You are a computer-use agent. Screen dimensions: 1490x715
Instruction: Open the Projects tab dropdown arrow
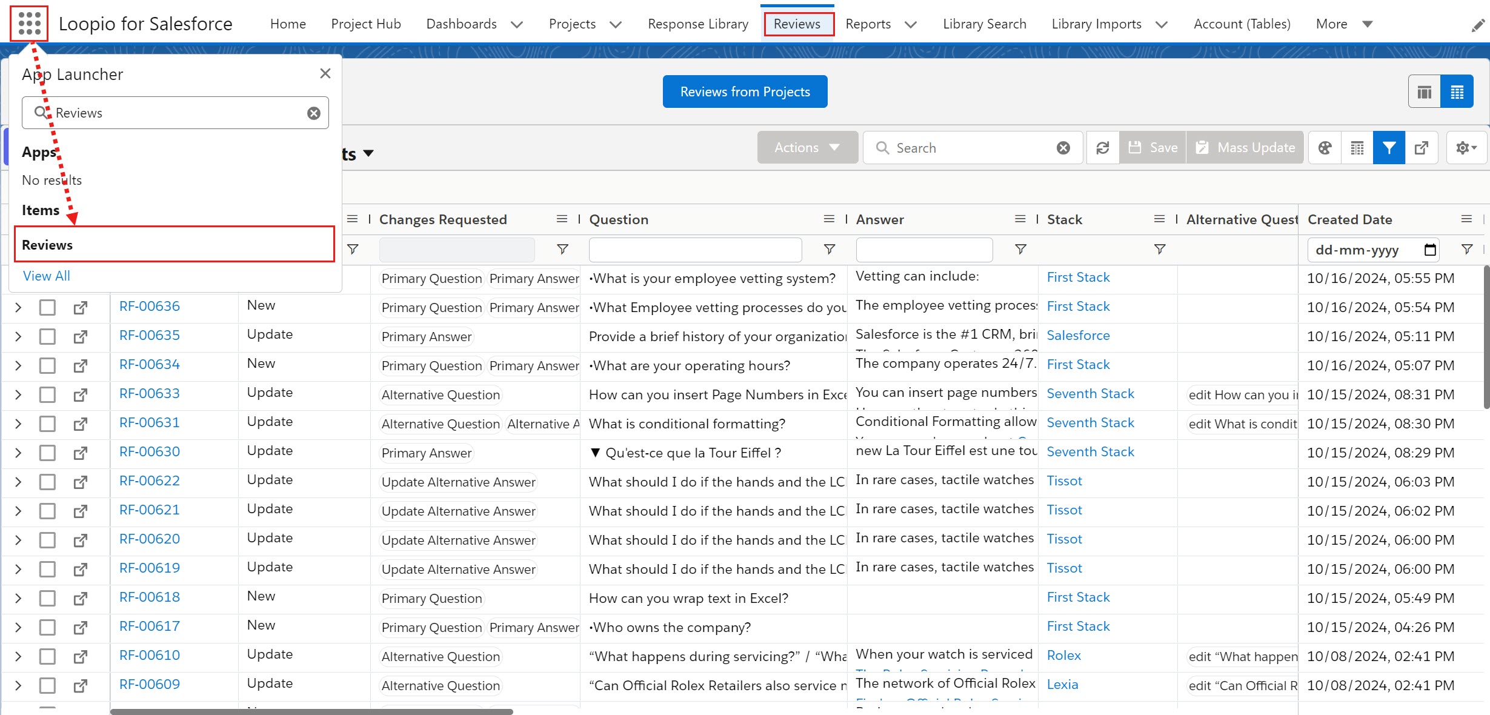pyautogui.click(x=616, y=25)
